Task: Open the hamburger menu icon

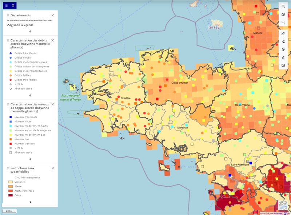Action: pos(6,5)
